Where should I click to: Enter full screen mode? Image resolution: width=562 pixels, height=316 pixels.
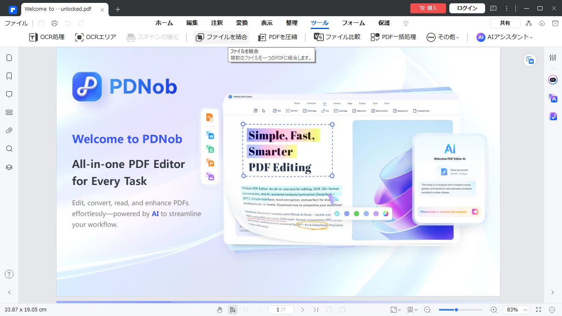[538, 310]
